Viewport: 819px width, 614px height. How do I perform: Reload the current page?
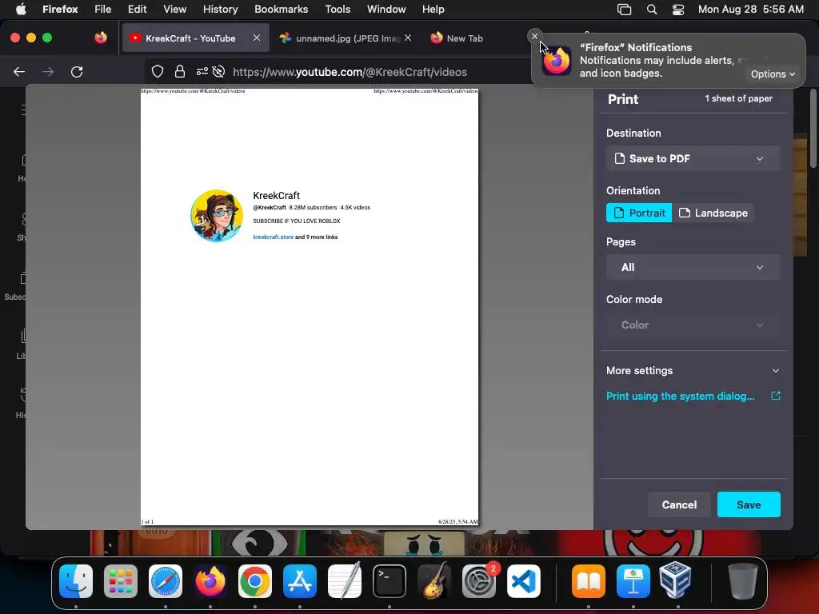77,71
